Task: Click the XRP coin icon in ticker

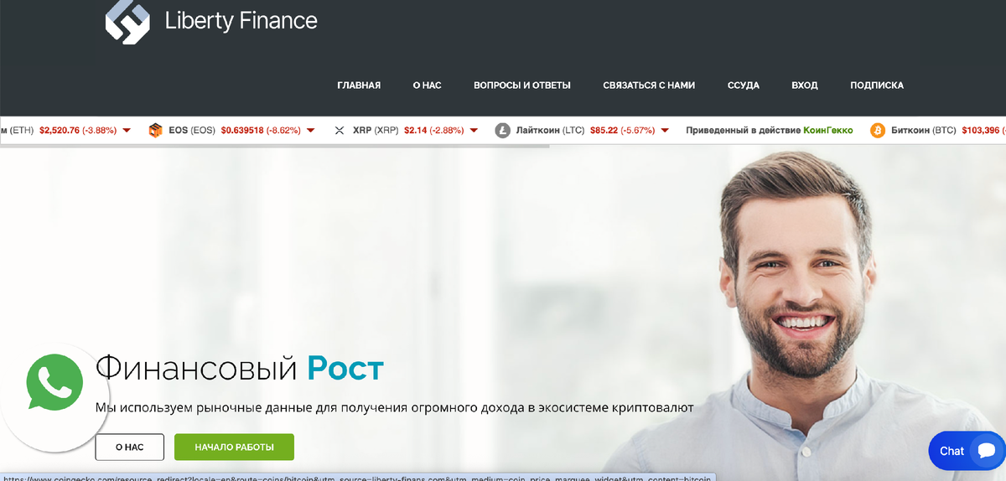Action: pyautogui.click(x=340, y=131)
